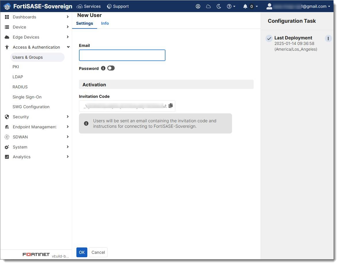Expand the Edge Devices chevron
This screenshot has width=339, height=265.
point(68,37)
